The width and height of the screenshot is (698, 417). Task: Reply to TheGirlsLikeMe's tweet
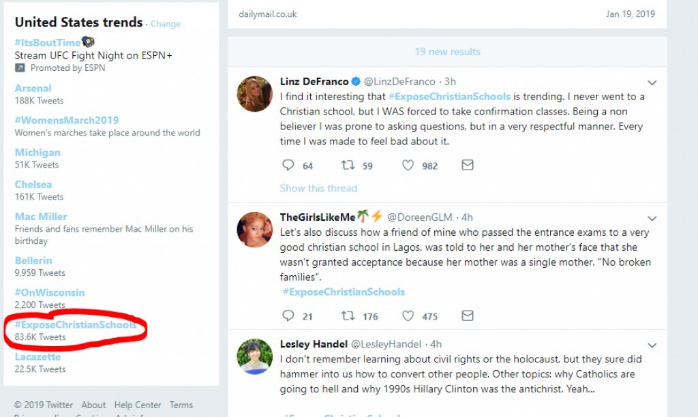[x=288, y=315]
